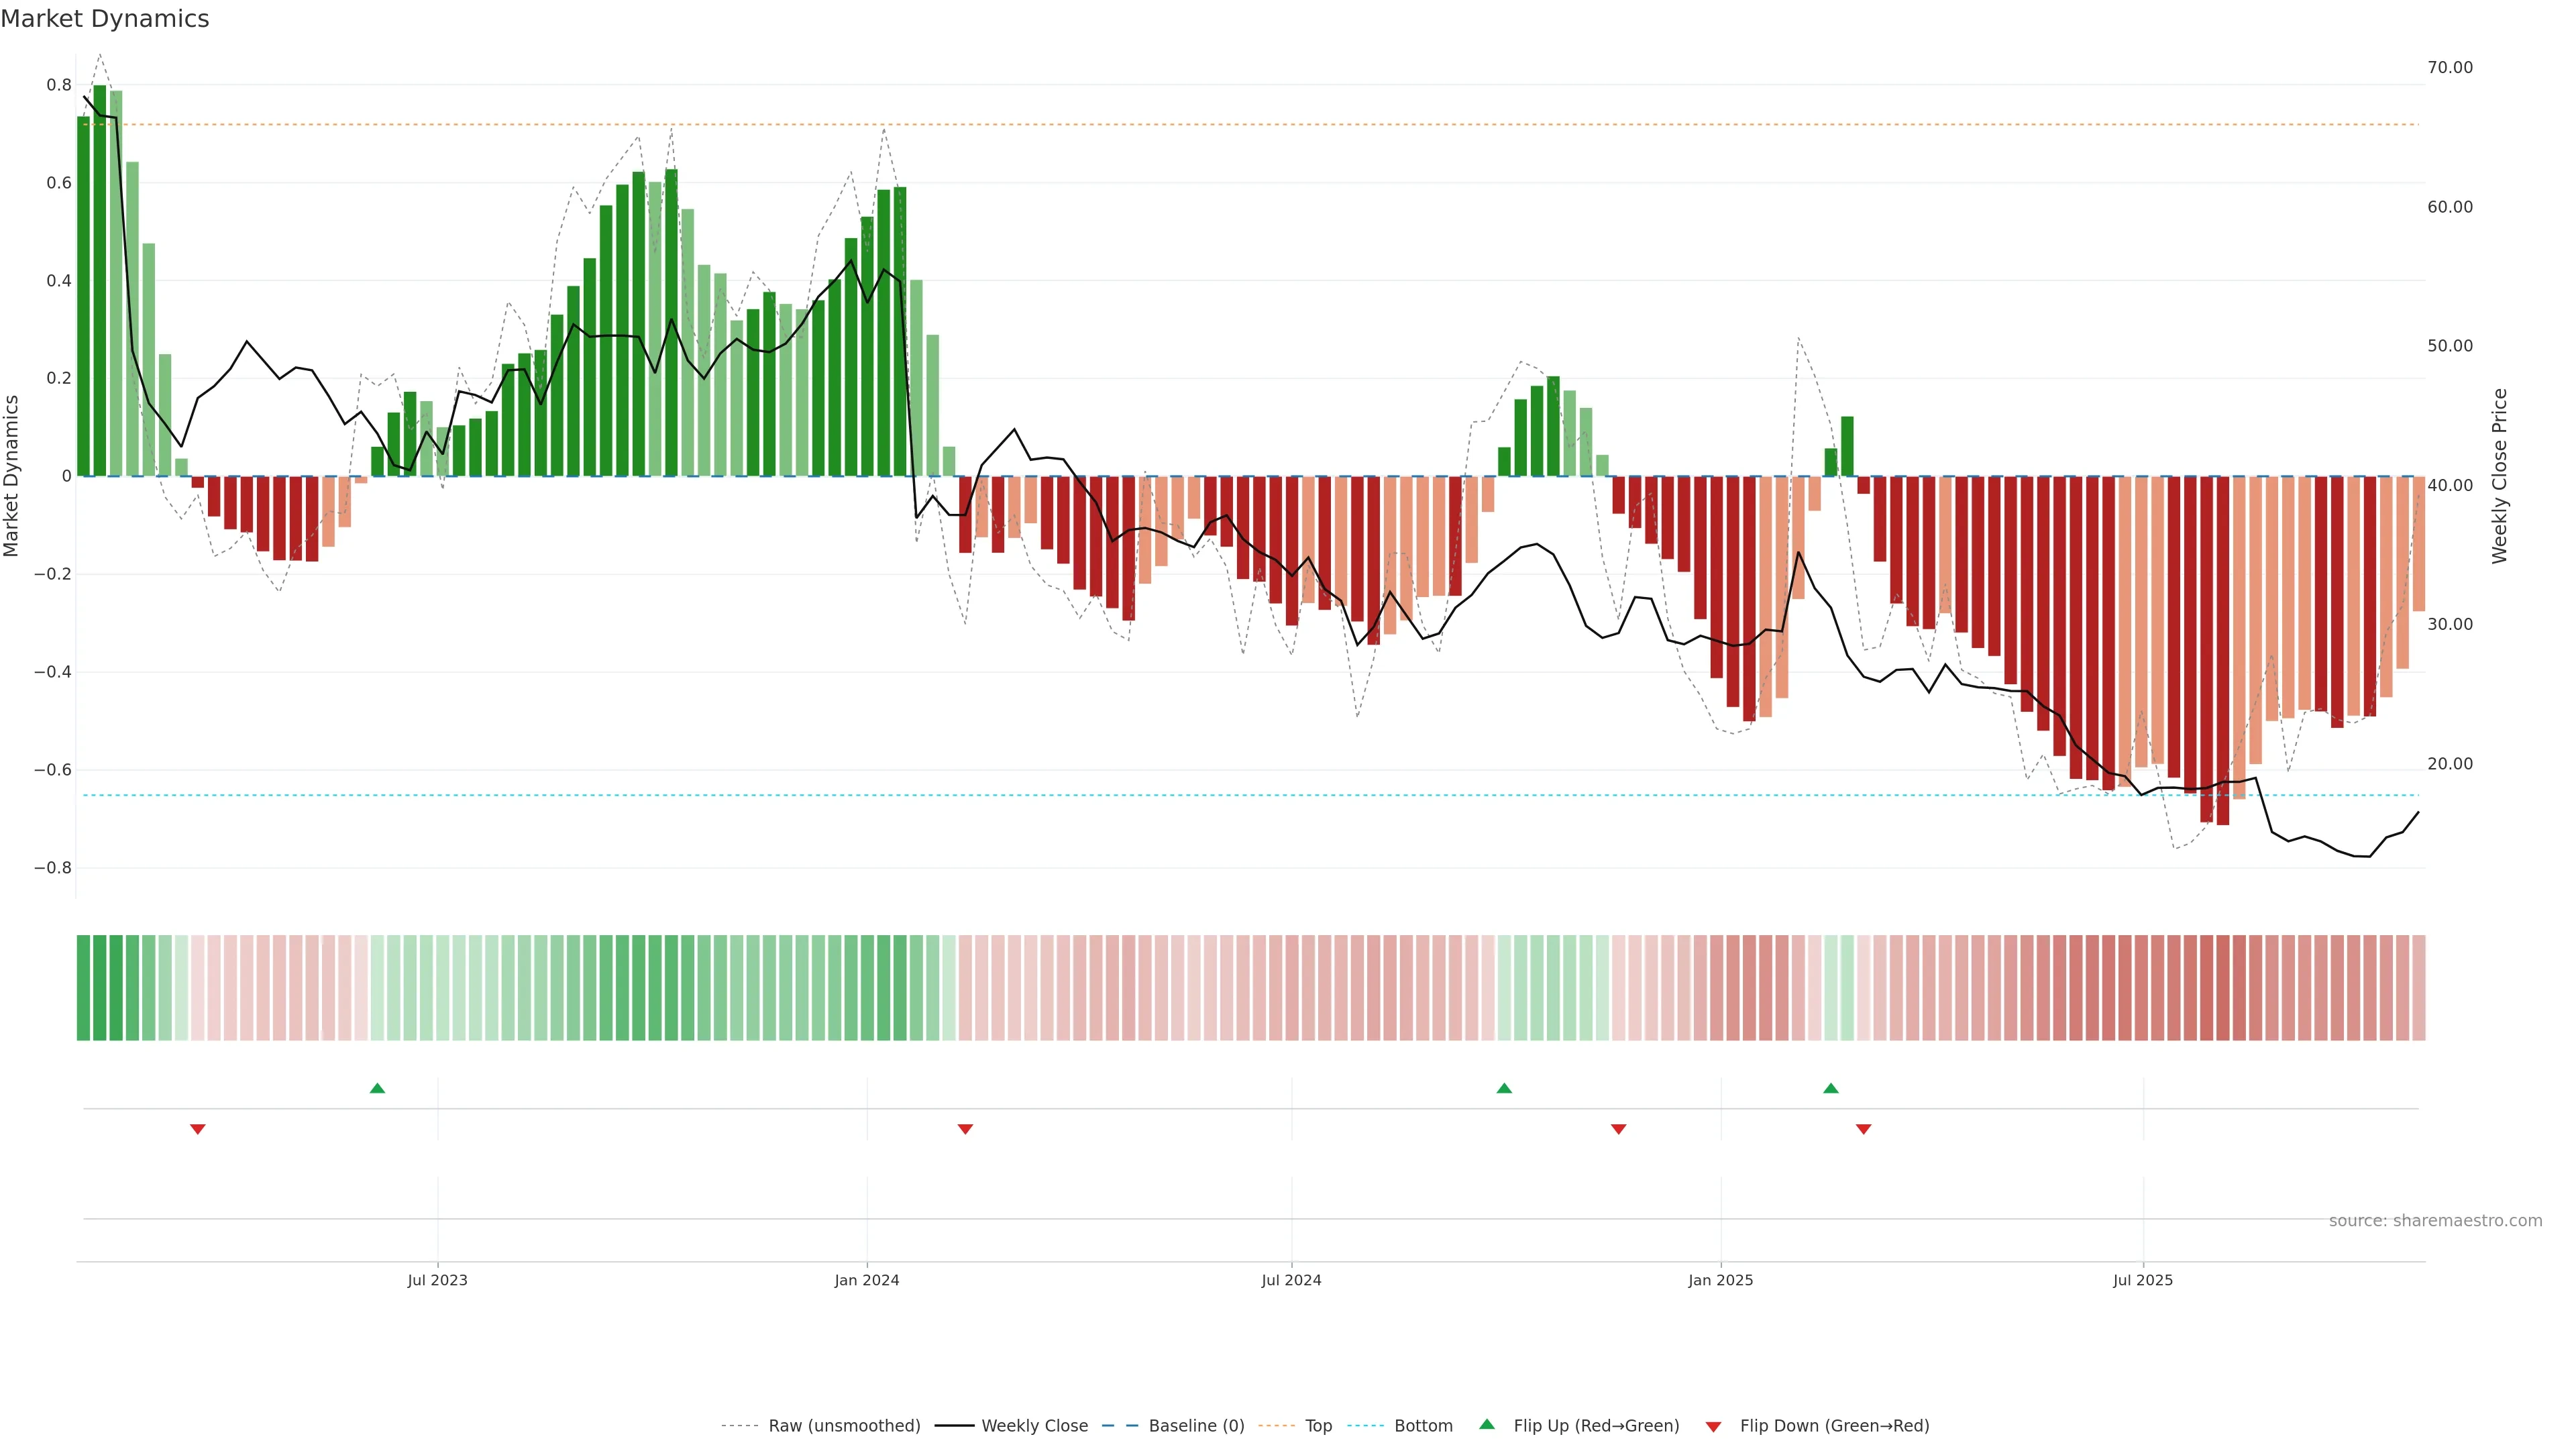The height and width of the screenshot is (1449, 2576).
Task: Click the Jan 2025 axis label
Action: (1720, 1280)
